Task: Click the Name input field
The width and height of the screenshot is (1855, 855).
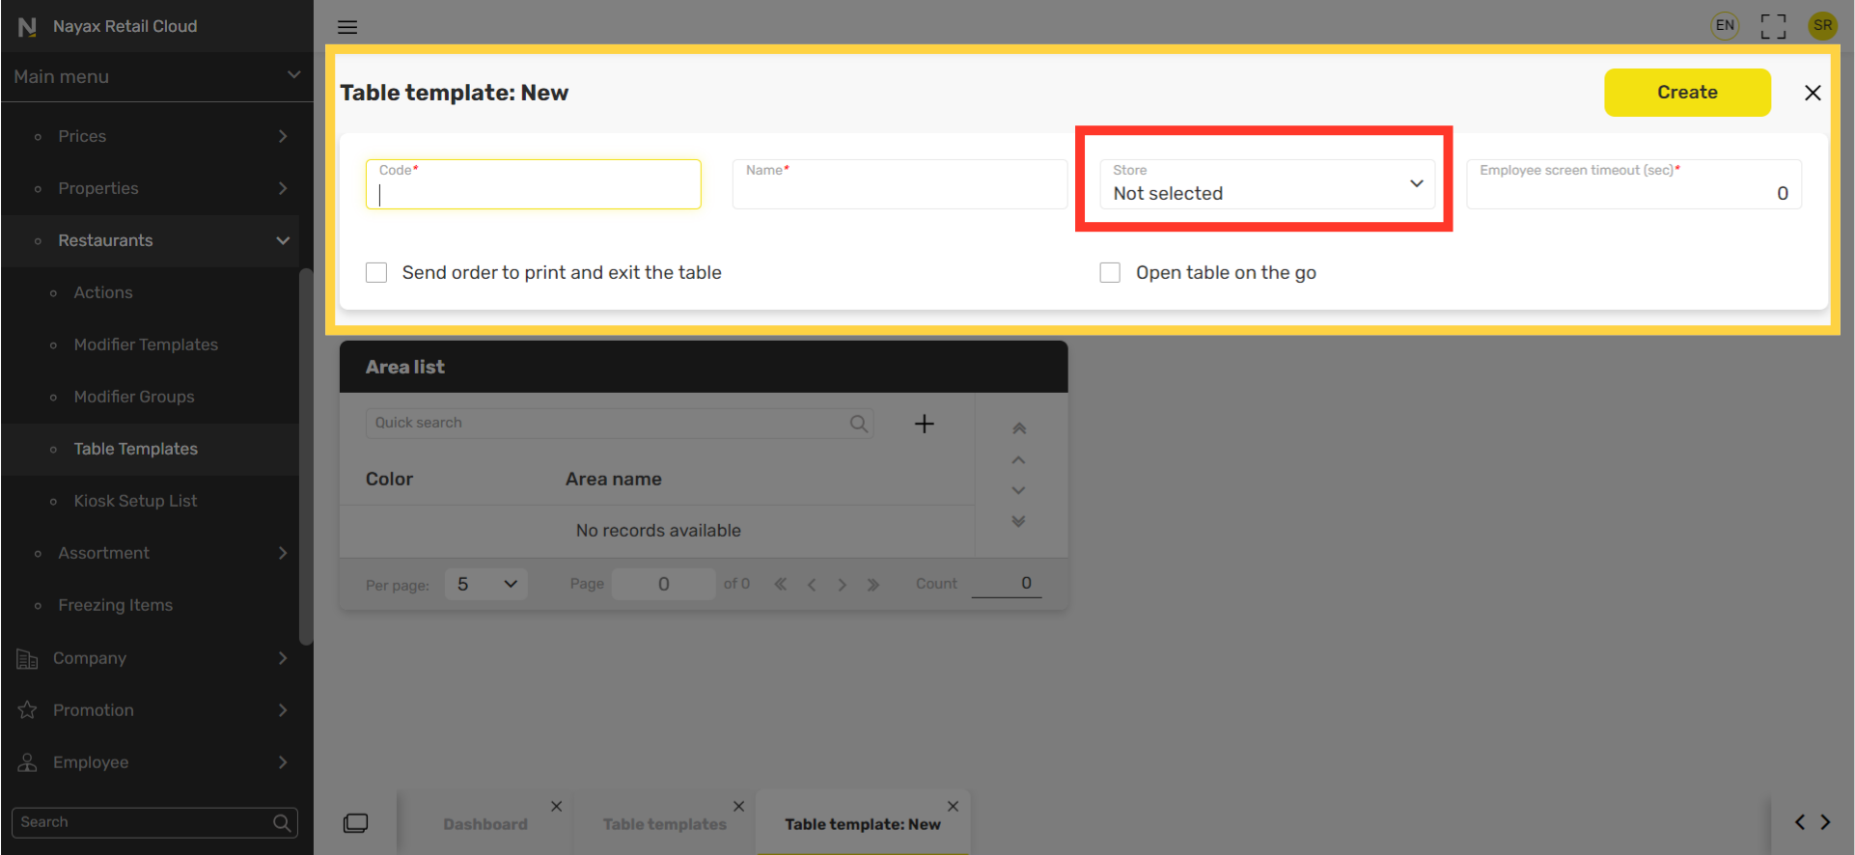Action: [899, 190]
